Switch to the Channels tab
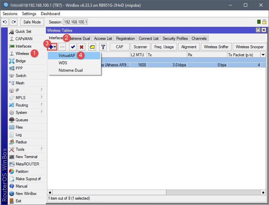The height and width of the screenshot is (205, 269). [x=199, y=39]
